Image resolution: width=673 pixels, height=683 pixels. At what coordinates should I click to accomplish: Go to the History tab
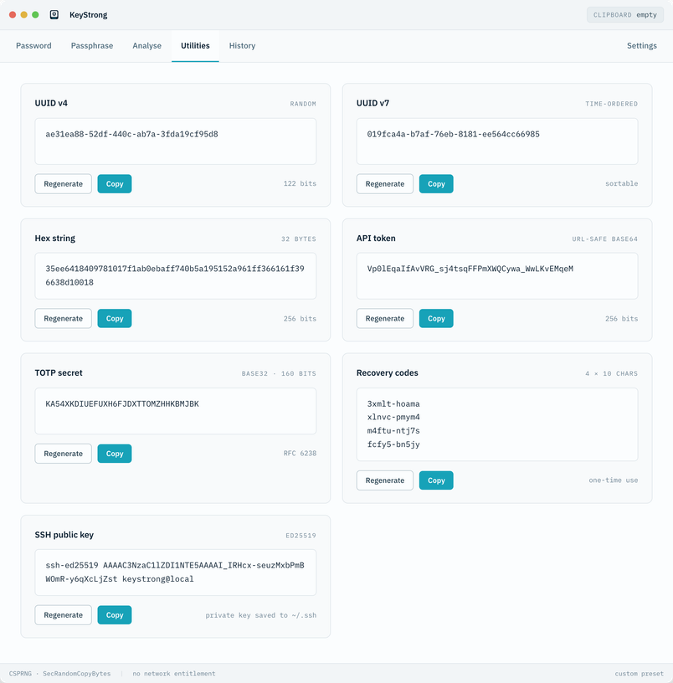click(x=242, y=46)
